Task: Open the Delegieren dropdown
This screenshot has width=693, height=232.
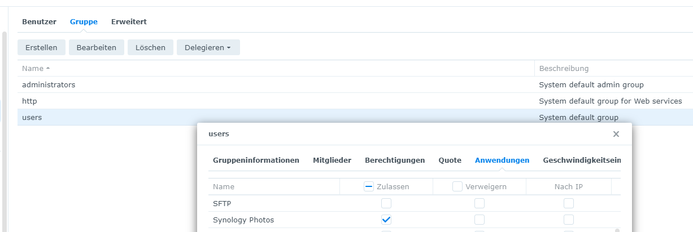Action: tap(208, 47)
